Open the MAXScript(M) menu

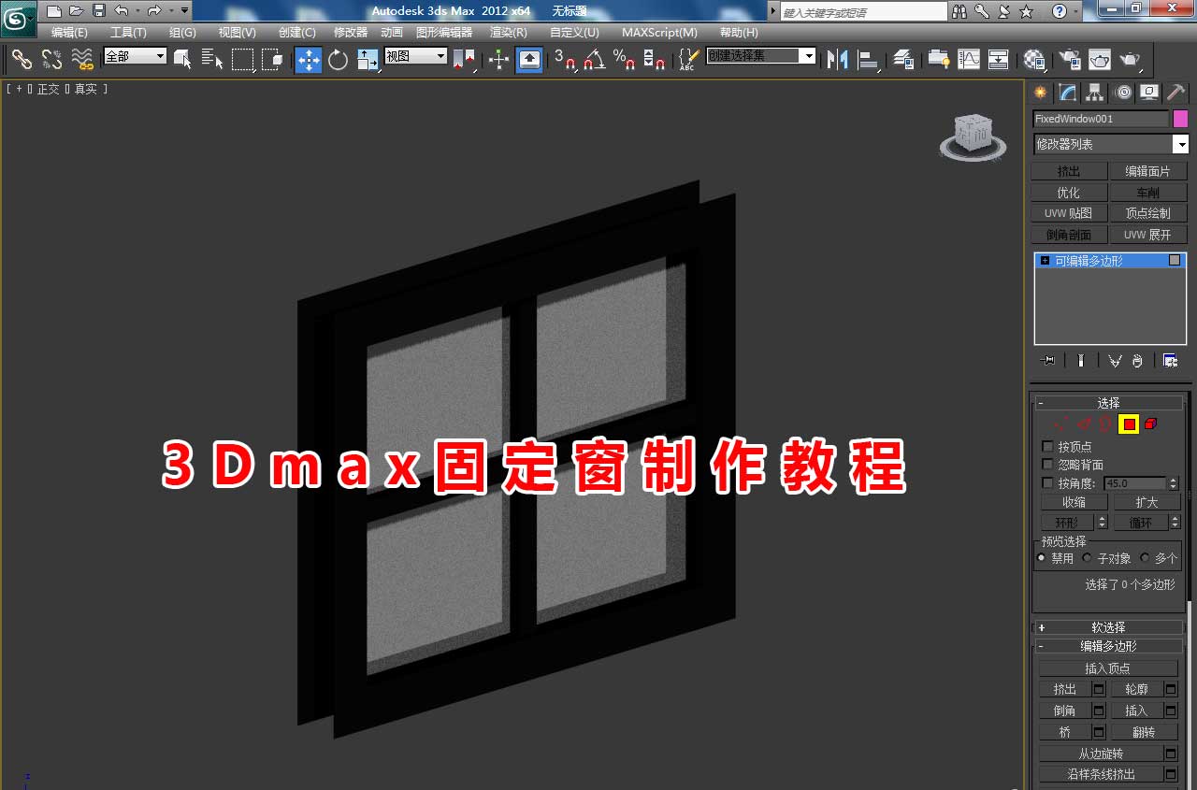coord(659,32)
